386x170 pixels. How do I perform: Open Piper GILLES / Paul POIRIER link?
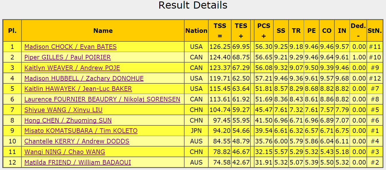pyautogui.click(x=67, y=57)
